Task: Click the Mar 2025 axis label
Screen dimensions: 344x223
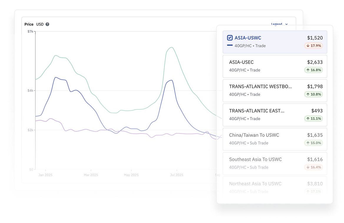Action: point(91,175)
